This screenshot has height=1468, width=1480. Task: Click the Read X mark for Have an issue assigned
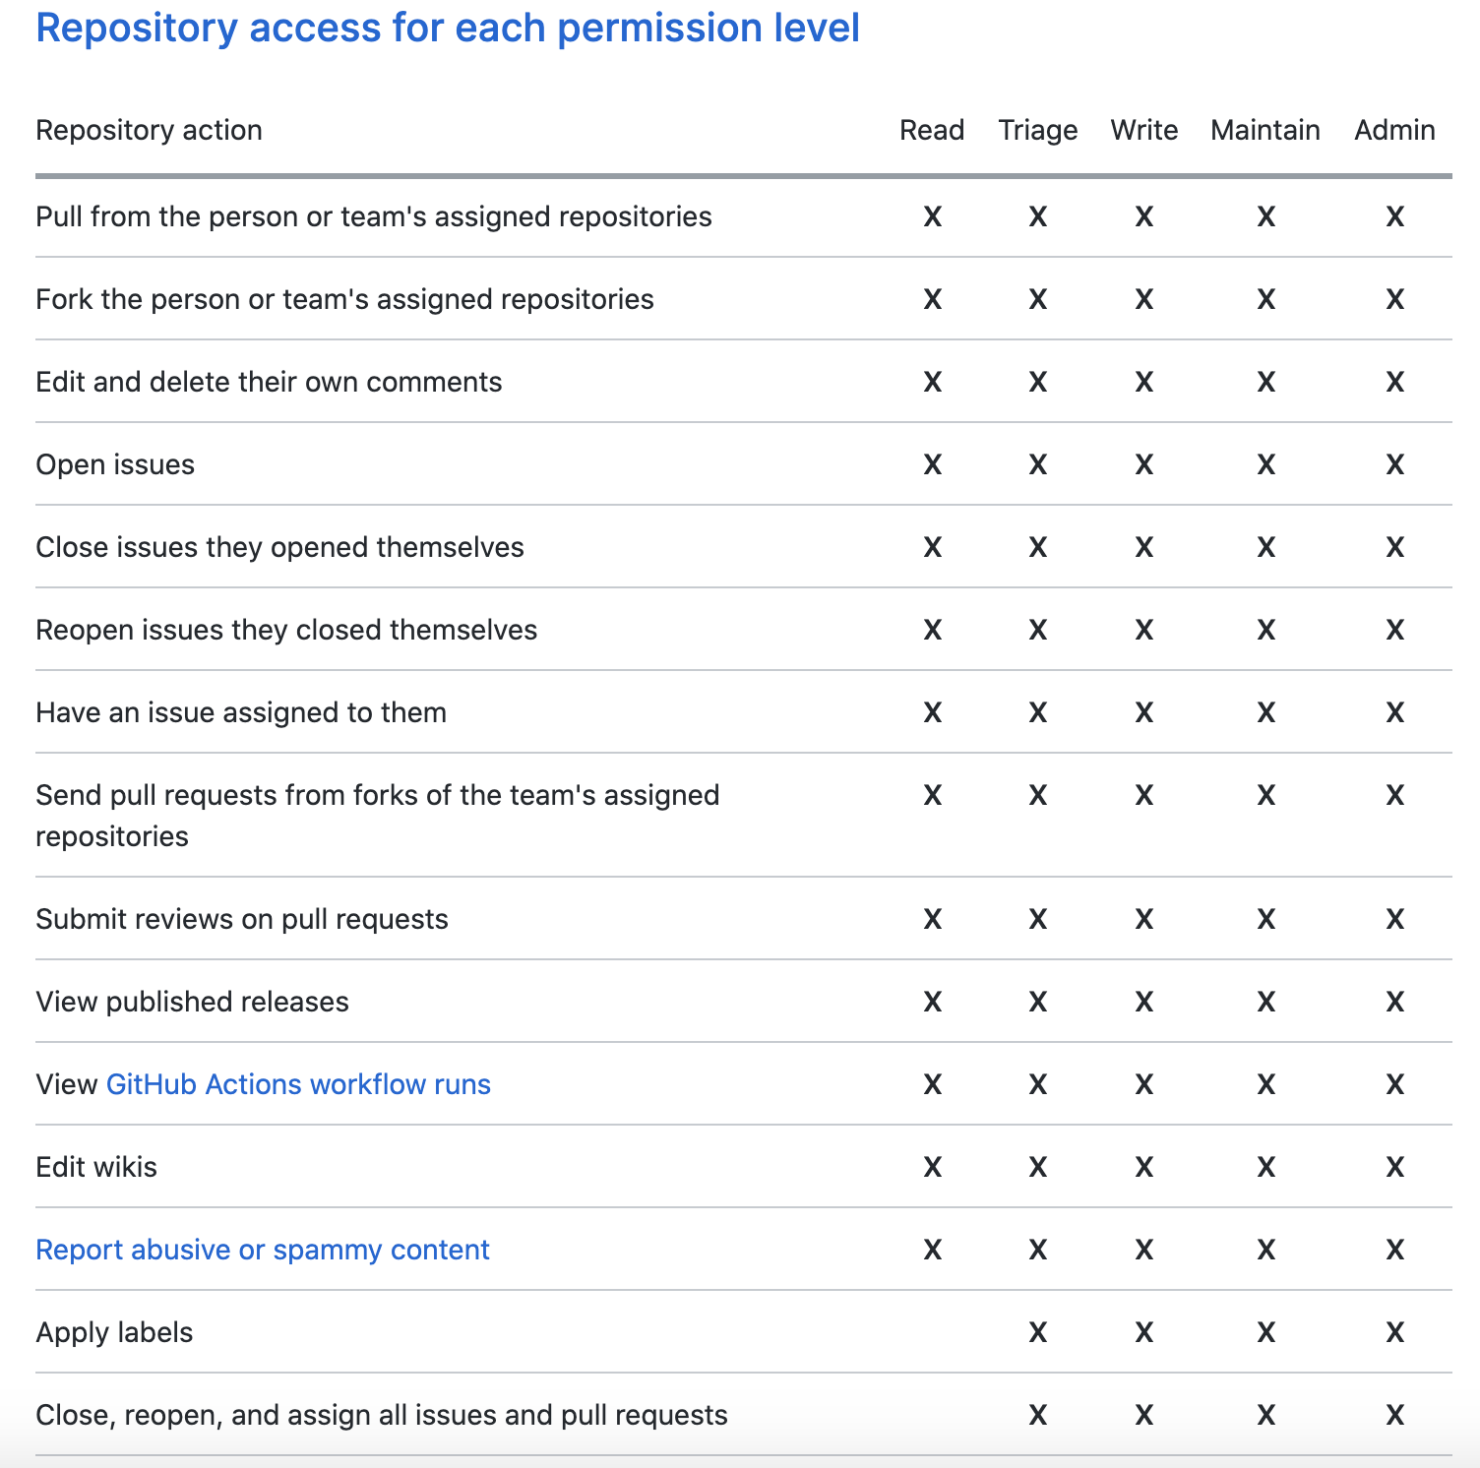coord(933,712)
